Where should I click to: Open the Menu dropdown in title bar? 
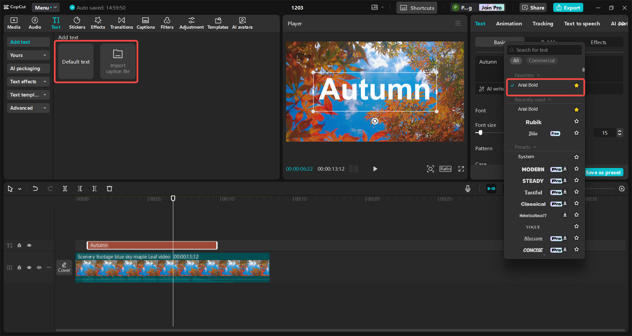[45, 7]
